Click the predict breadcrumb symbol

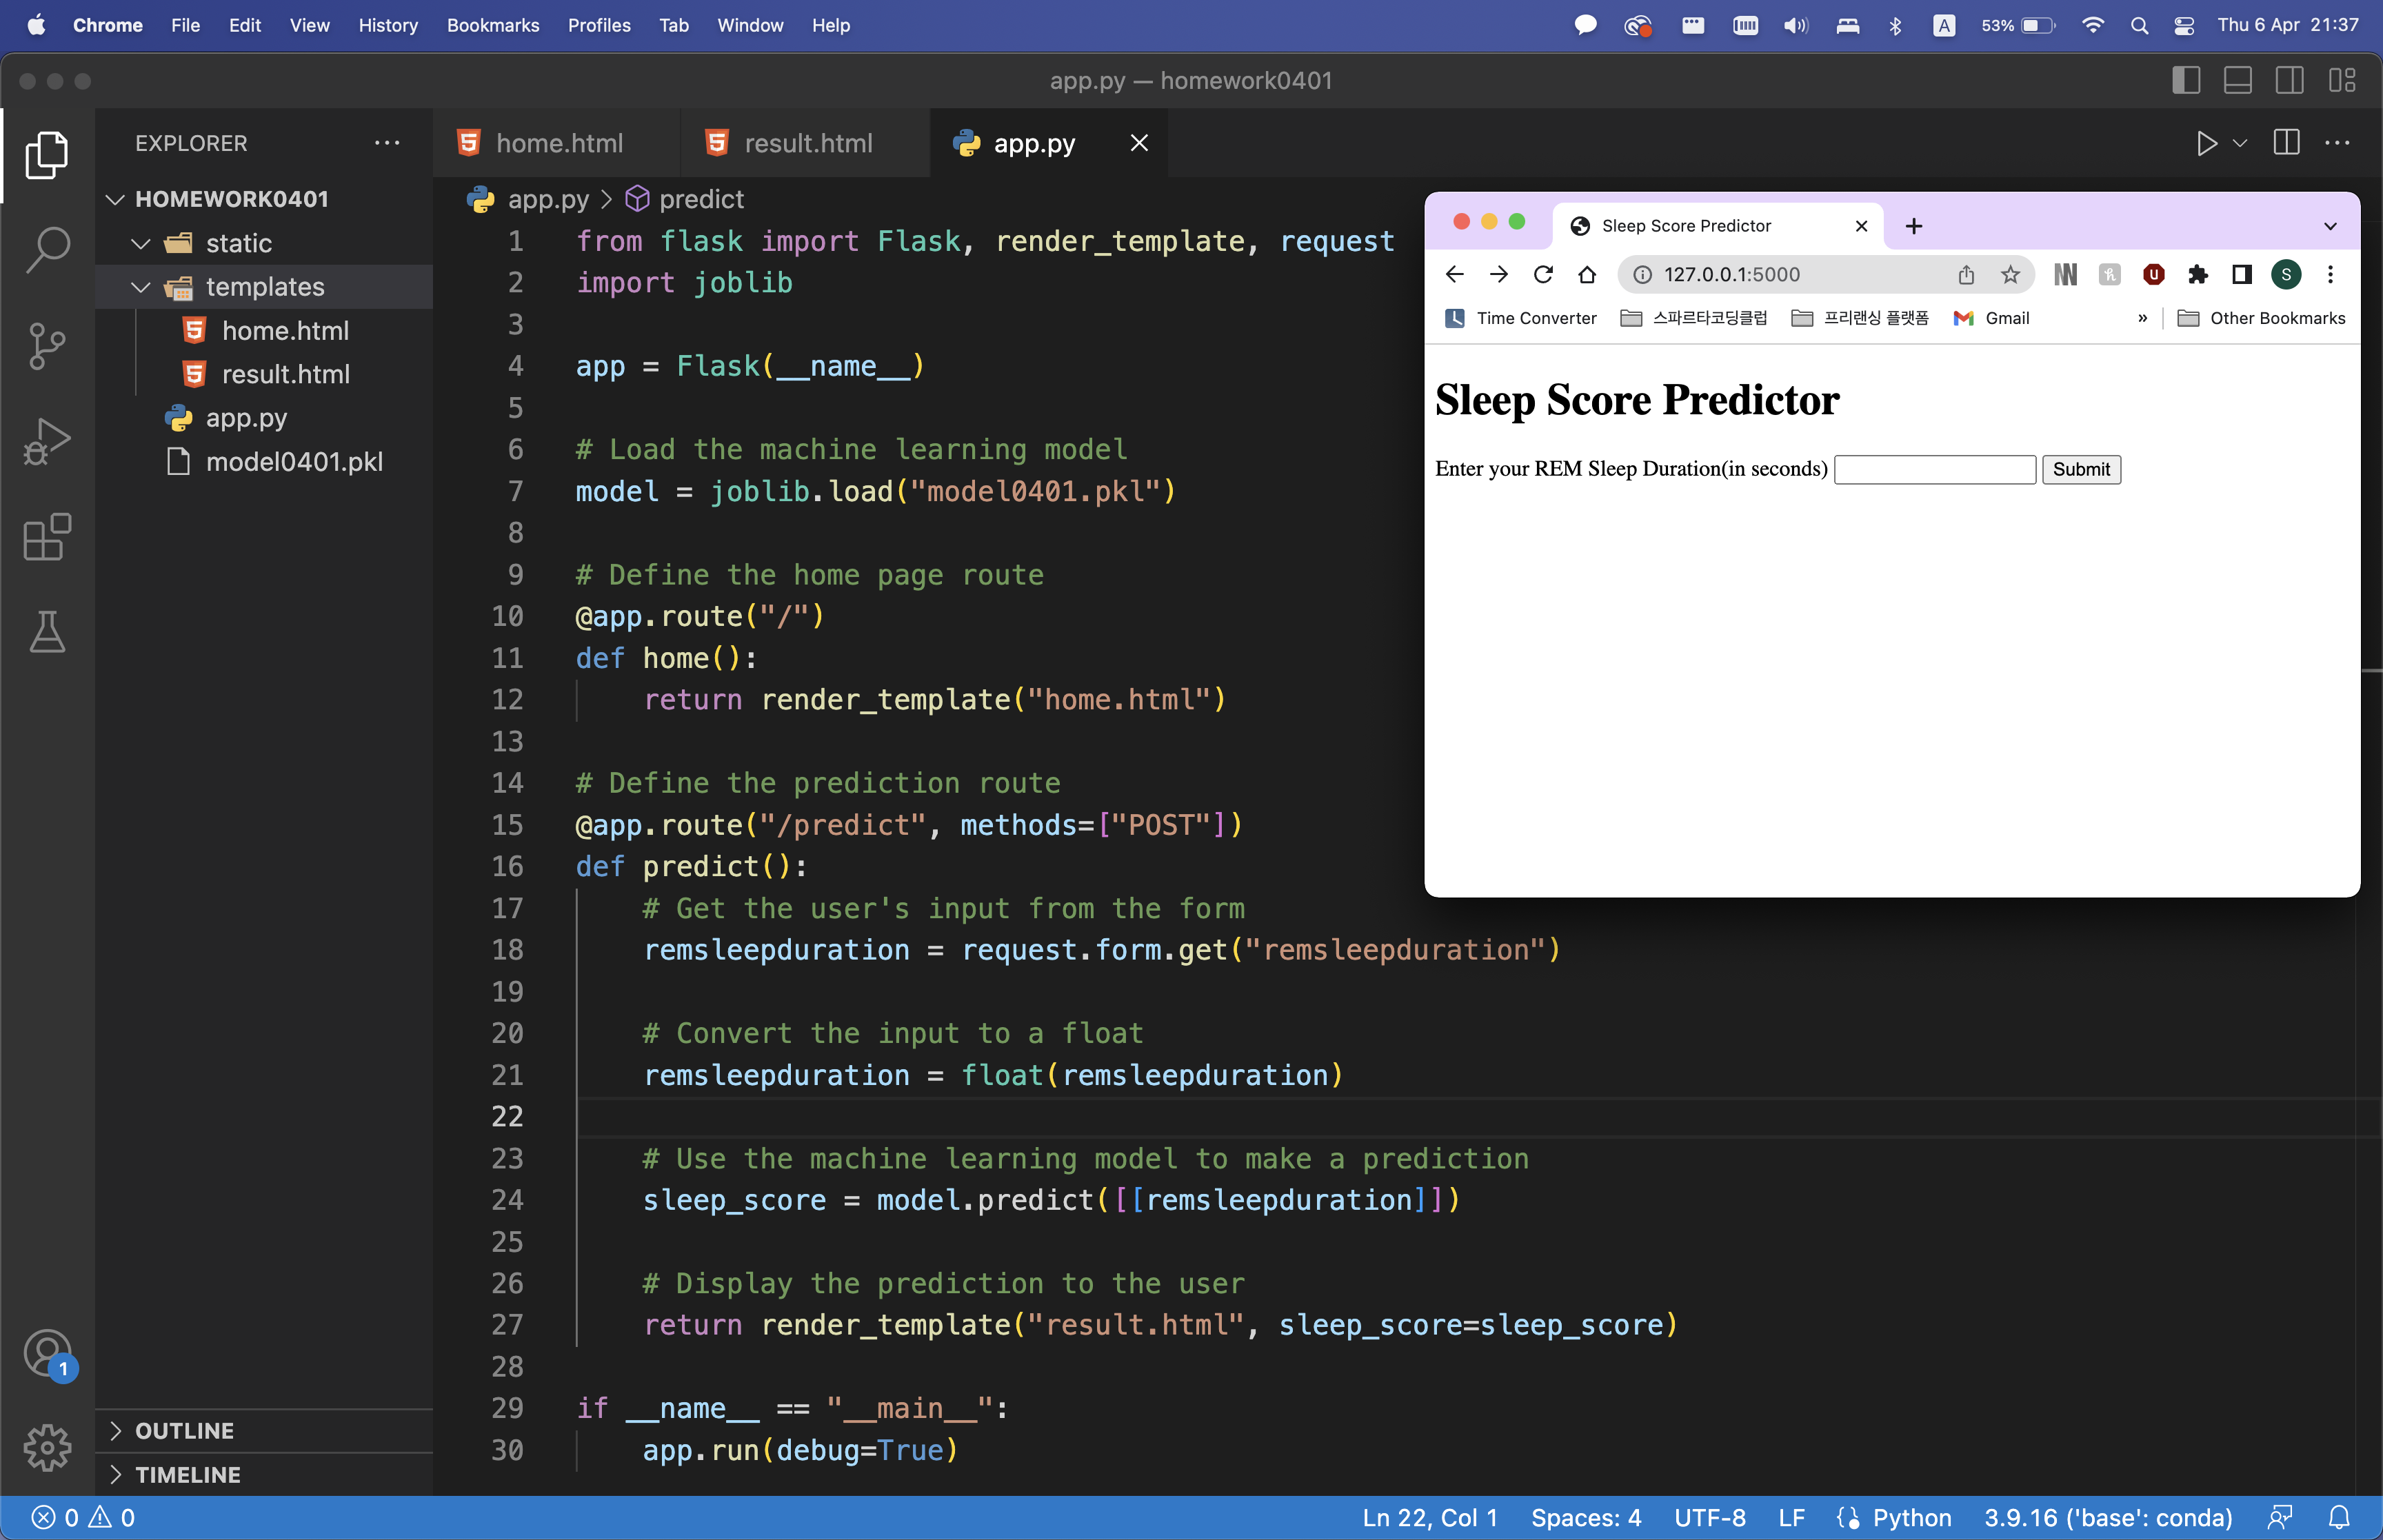click(685, 199)
